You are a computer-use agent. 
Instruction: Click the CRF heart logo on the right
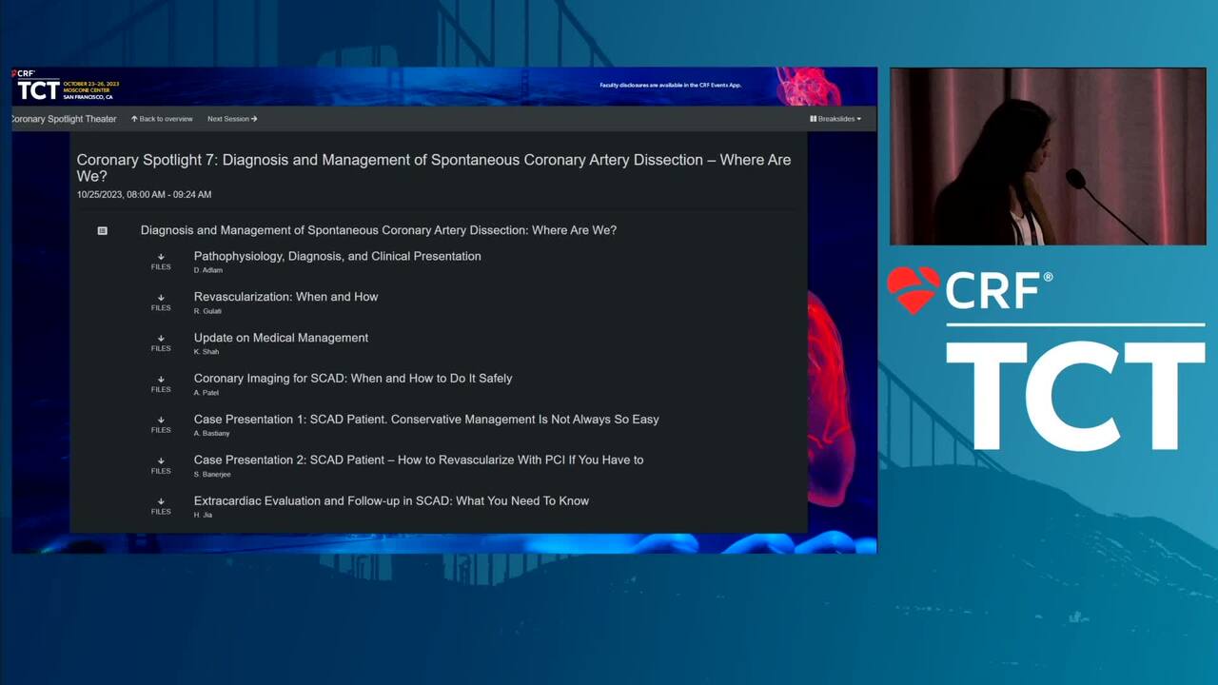913,290
